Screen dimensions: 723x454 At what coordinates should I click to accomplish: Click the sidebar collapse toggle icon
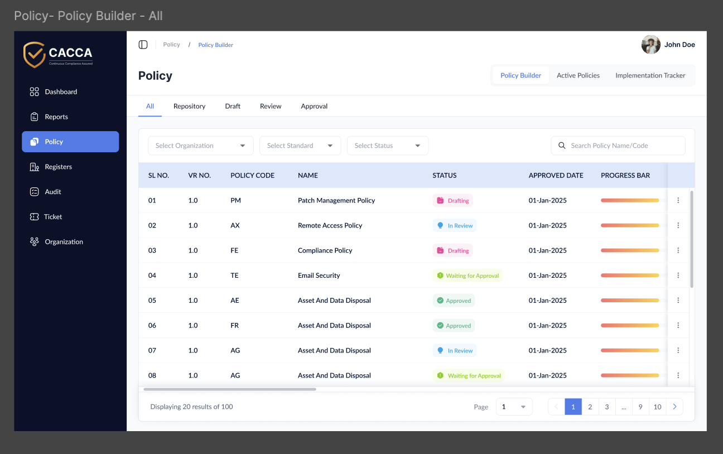click(143, 45)
